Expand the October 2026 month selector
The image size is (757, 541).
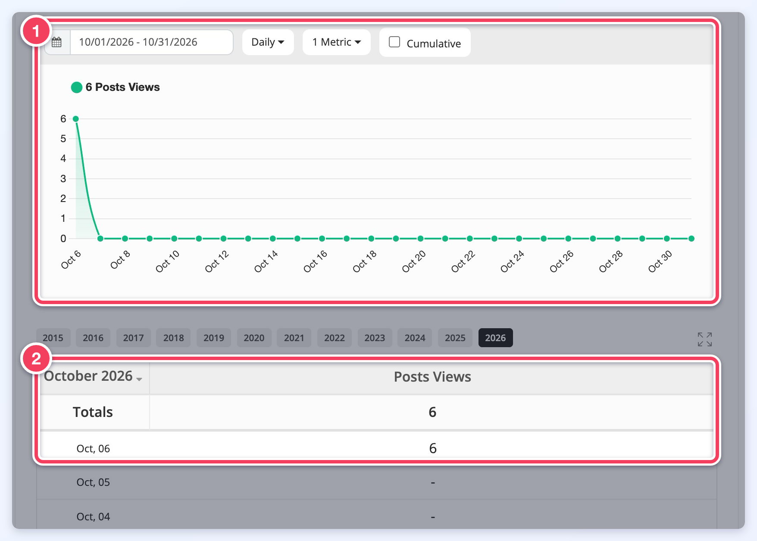93,376
